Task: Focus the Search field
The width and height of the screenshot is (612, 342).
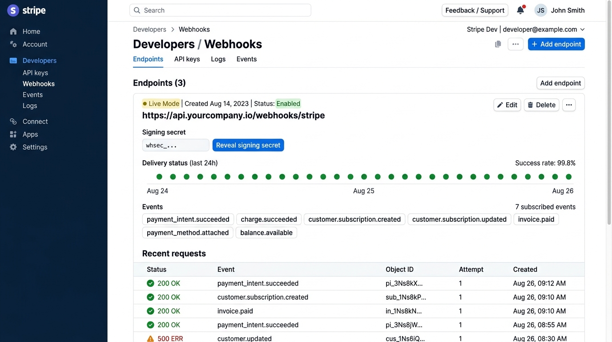Action: click(x=220, y=10)
